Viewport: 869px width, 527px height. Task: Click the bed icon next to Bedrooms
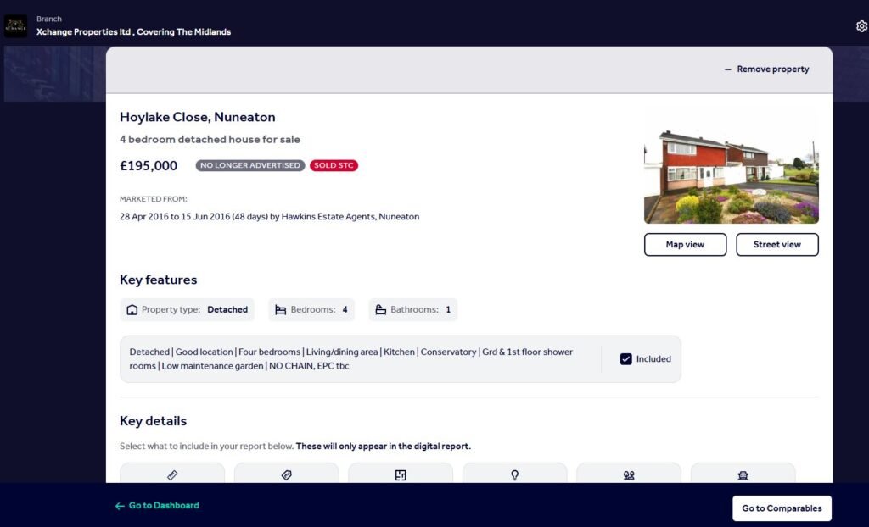click(x=280, y=310)
